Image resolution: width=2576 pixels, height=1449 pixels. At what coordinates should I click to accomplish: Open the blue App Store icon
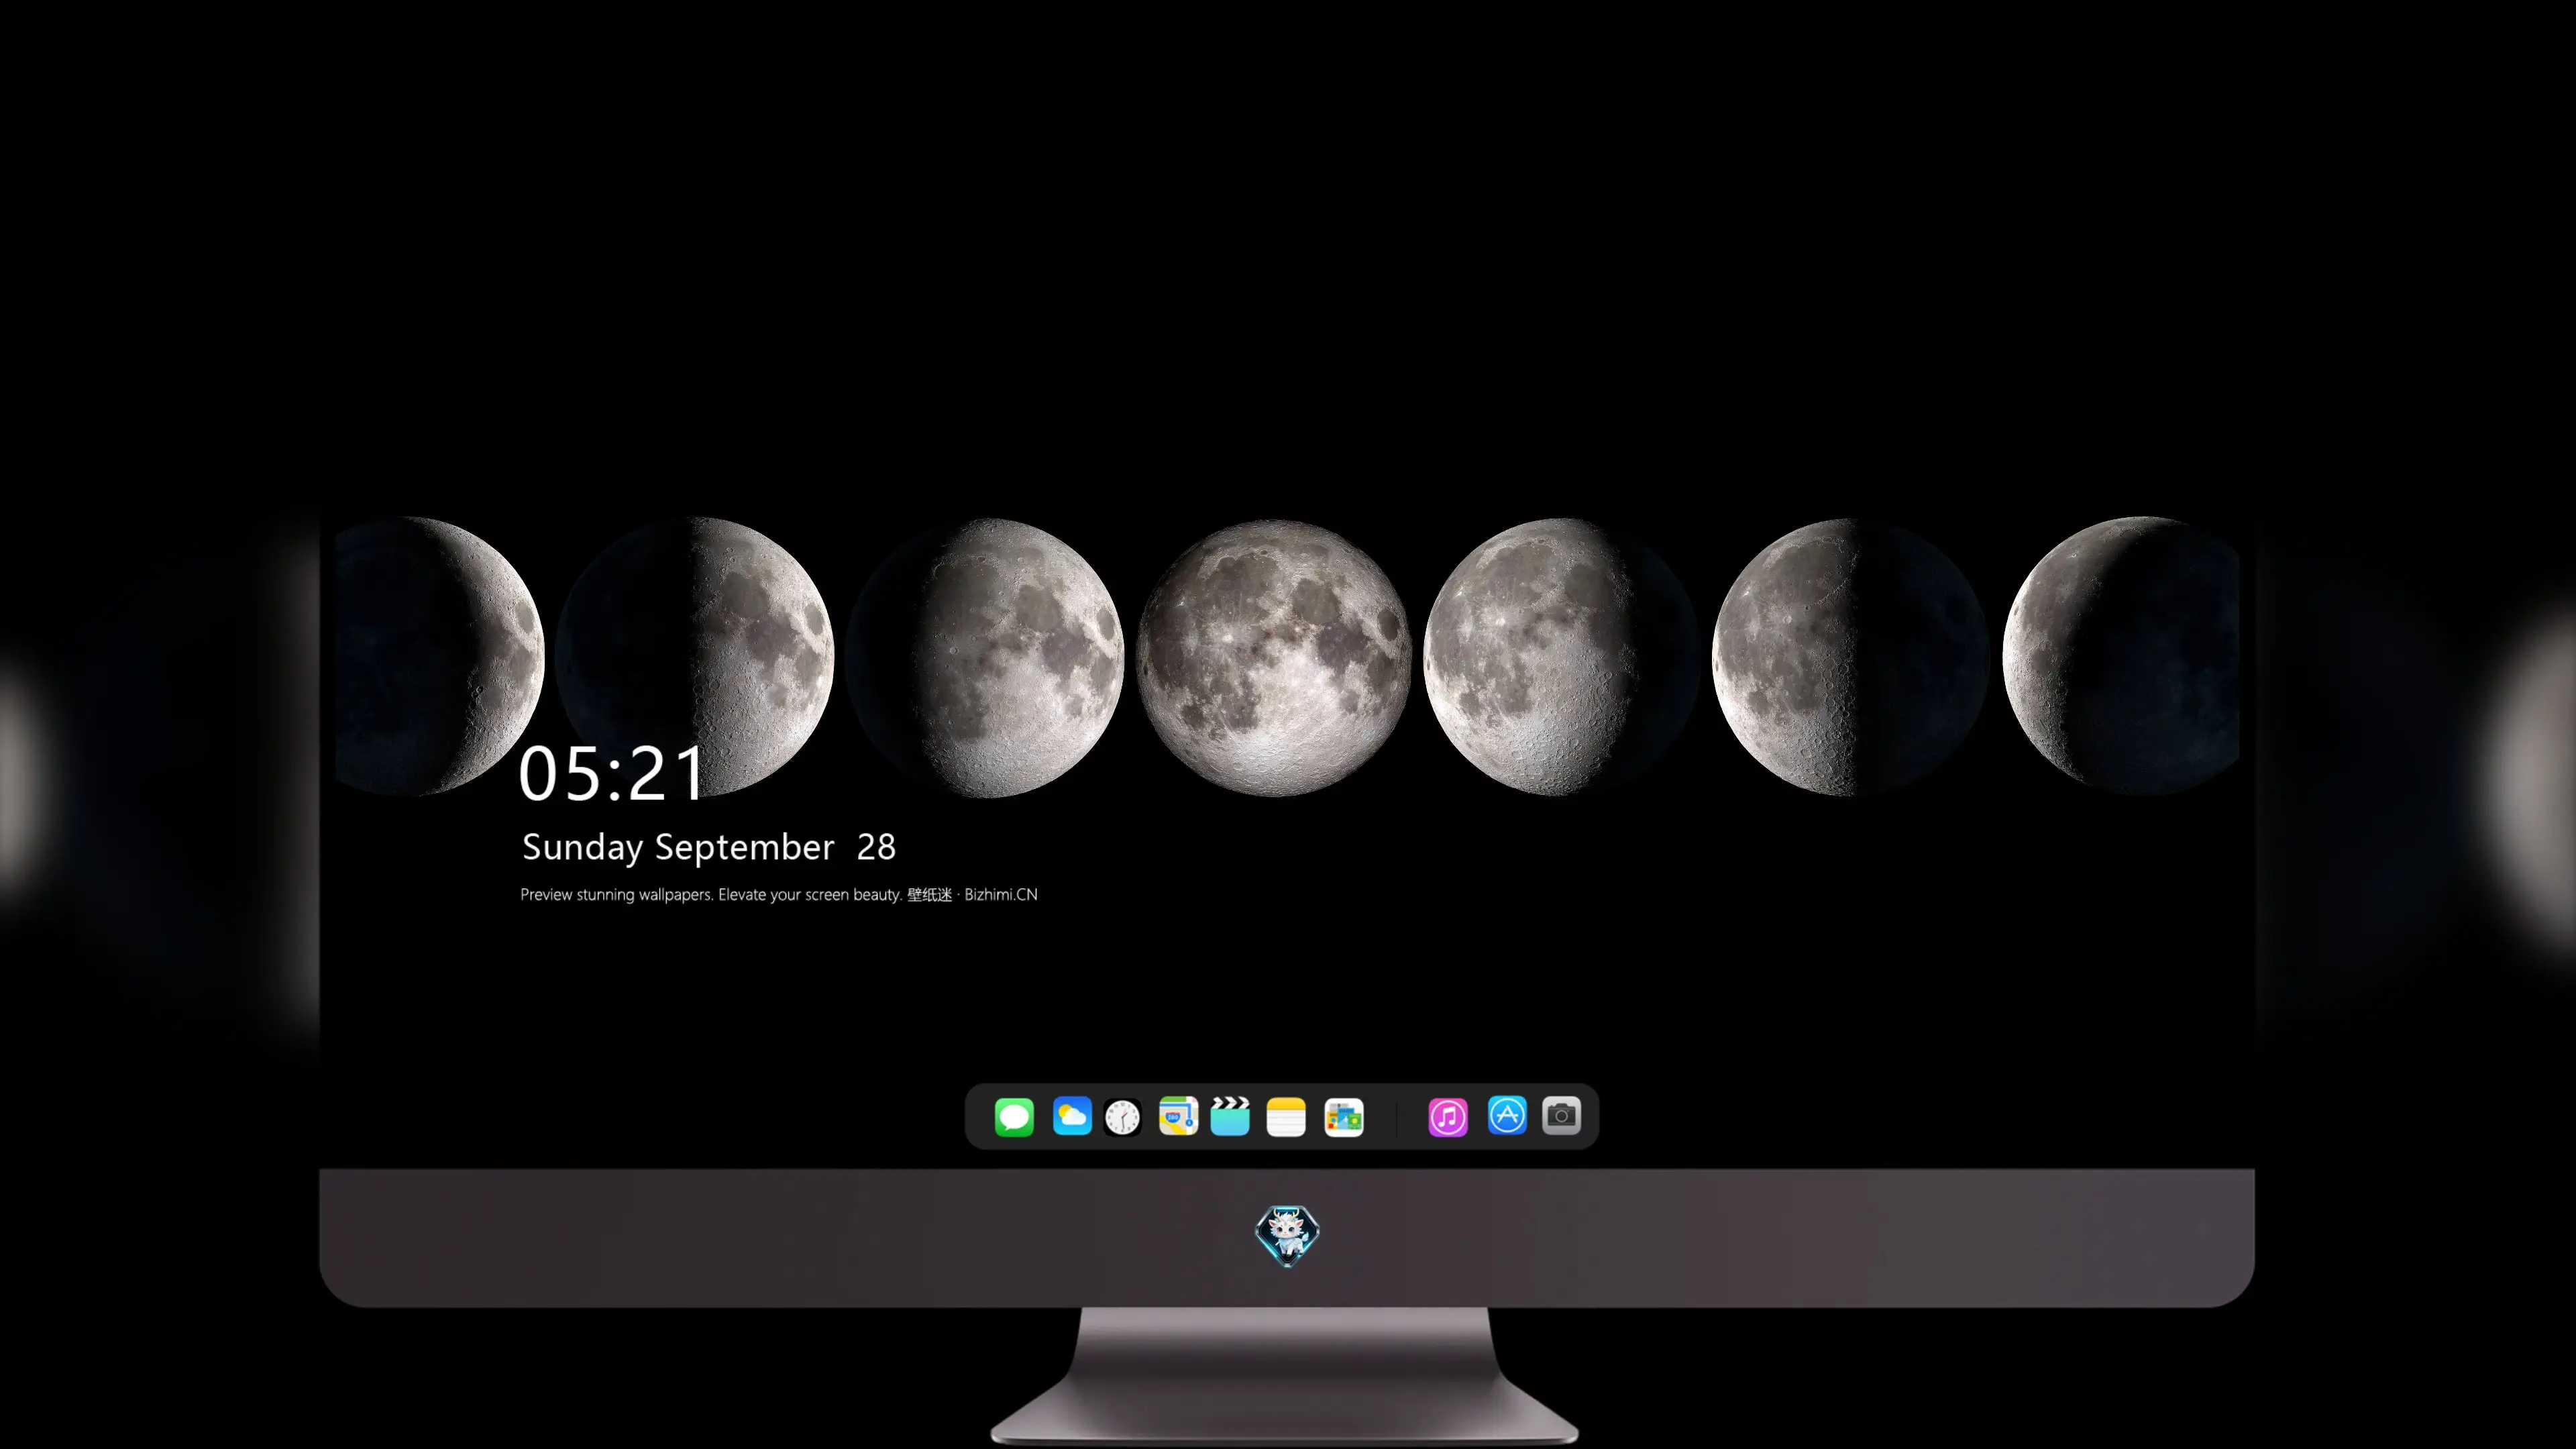1507,1115
